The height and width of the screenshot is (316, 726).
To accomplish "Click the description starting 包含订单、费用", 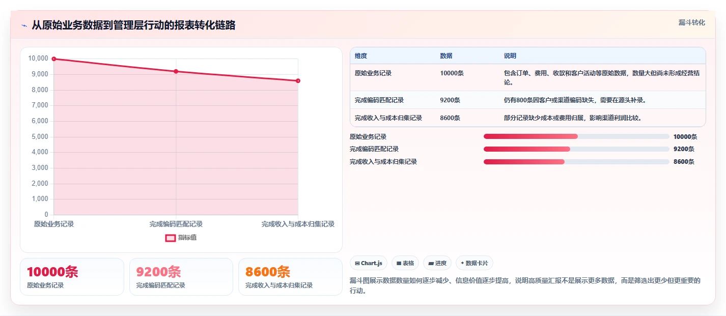I will coord(602,78).
